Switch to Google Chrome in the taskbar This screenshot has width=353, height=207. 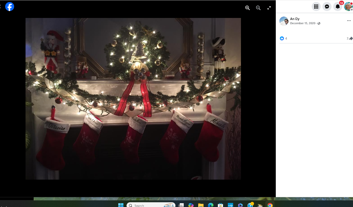tap(270, 205)
